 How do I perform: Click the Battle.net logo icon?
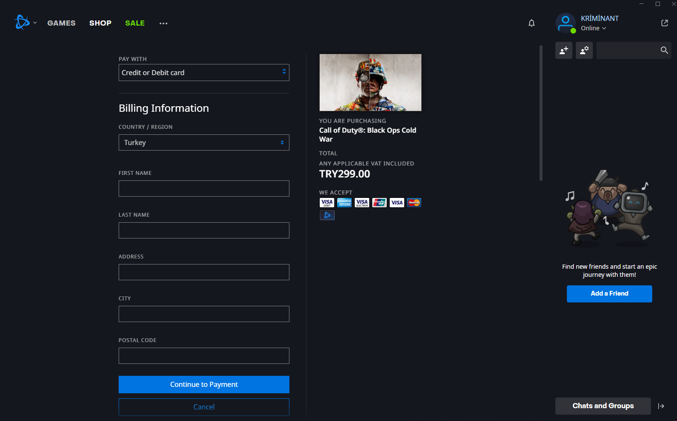pos(22,22)
